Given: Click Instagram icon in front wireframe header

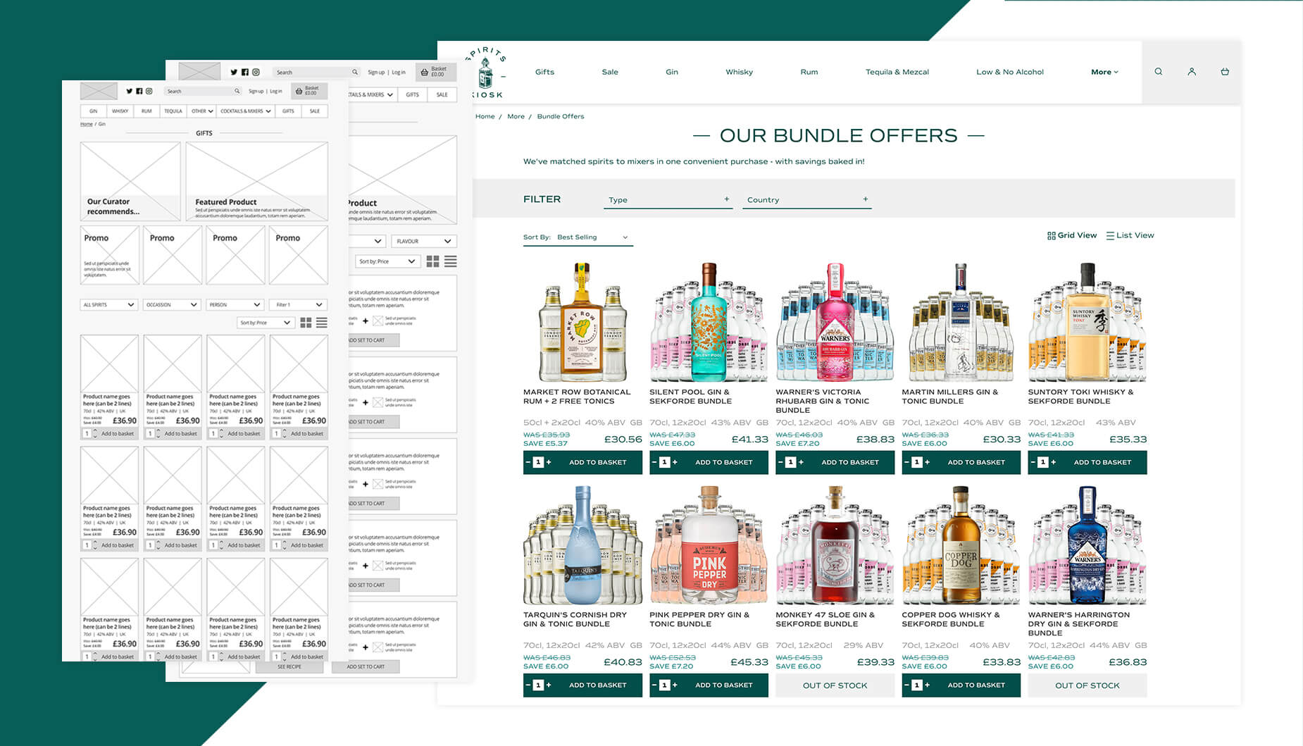Looking at the screenshot, I should pos(149,91).
